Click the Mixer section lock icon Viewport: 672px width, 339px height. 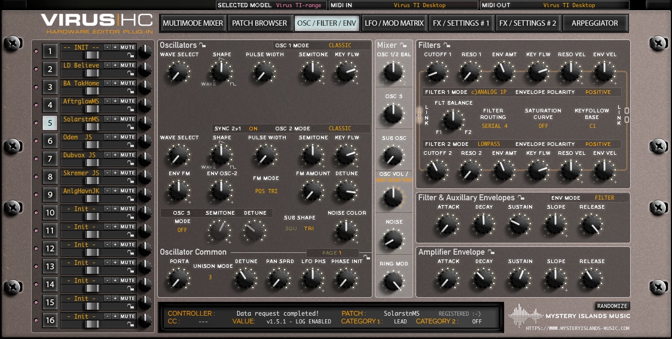403,45
